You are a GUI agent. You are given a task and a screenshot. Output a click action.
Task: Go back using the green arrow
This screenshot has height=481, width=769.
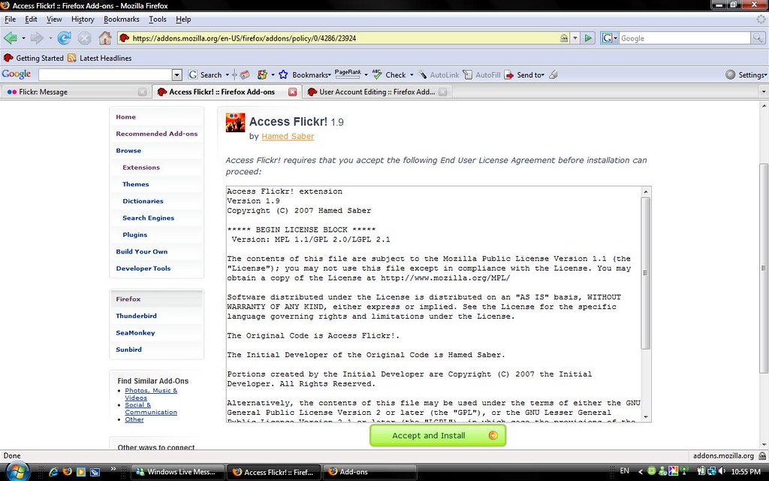(11, 38)
